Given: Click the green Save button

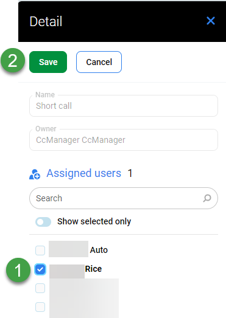Looking at the screenshot, I should pyautogui.click(x=48, y=62).
